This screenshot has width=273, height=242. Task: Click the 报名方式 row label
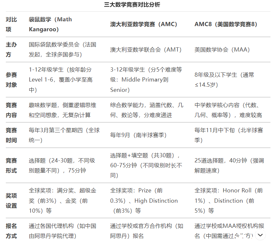[11, 231]
